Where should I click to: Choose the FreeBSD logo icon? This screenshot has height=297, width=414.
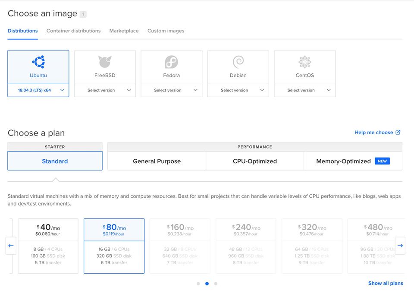click(105, 62)
